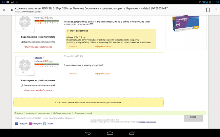220x137 pixels.
Task: Click 'Оформить заказ' in the yellow reply box
Action: pos(103,46)
